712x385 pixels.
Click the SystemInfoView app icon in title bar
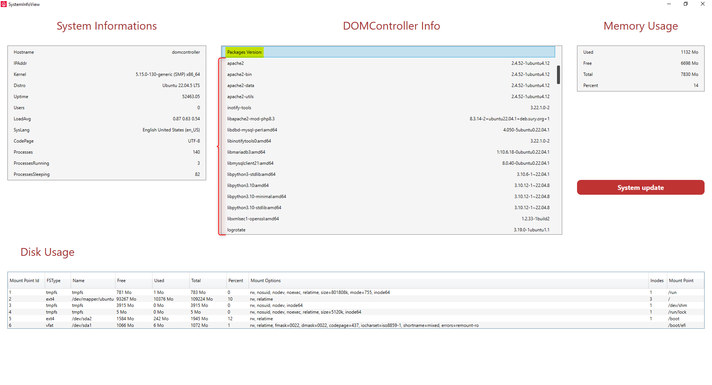[4, 4]
